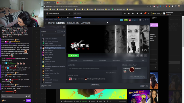184x103 pixels.
Task: Click View Latest News
Action: pos(111,73)
